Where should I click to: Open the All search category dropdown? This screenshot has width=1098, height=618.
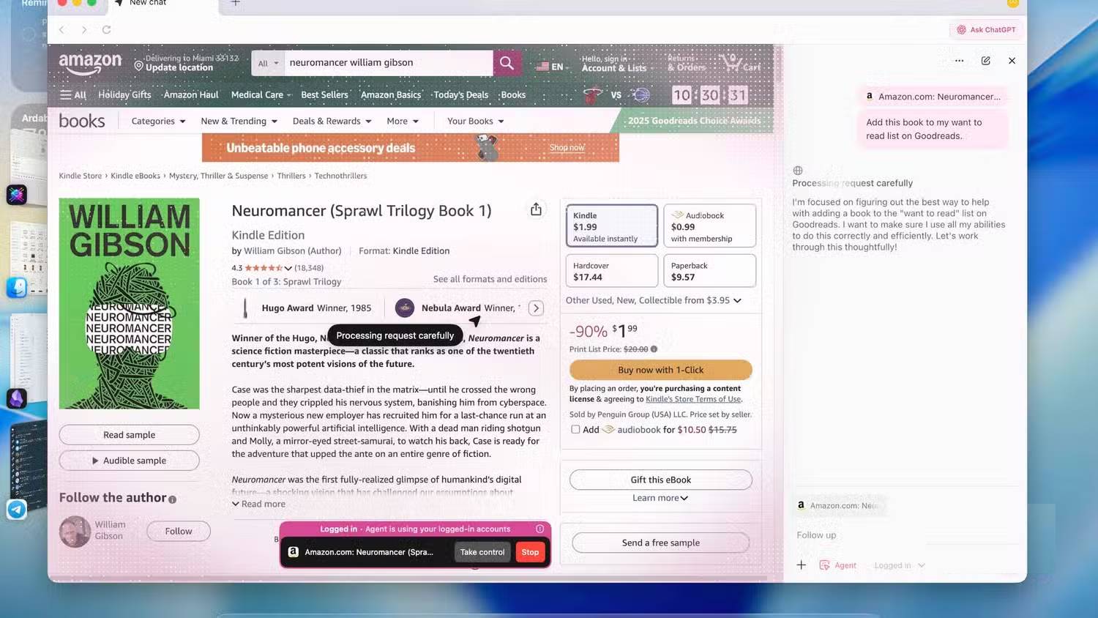pyautogui.click(x=268, y=63)
